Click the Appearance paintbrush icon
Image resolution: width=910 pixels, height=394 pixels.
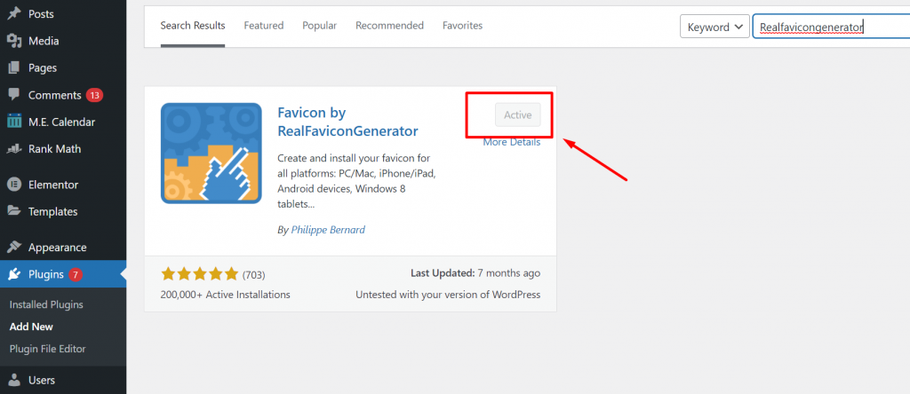click(14, 248)
